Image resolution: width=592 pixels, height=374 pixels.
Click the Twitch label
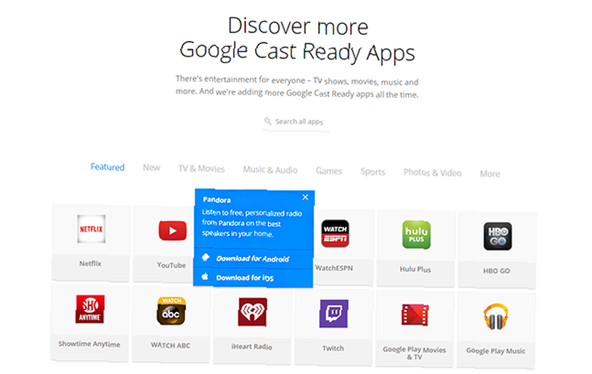tap(333, 348)
